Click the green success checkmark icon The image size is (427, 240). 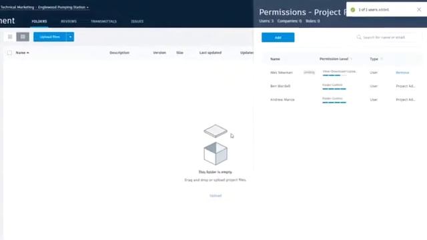pyautogui.click(x=353, y=10)
